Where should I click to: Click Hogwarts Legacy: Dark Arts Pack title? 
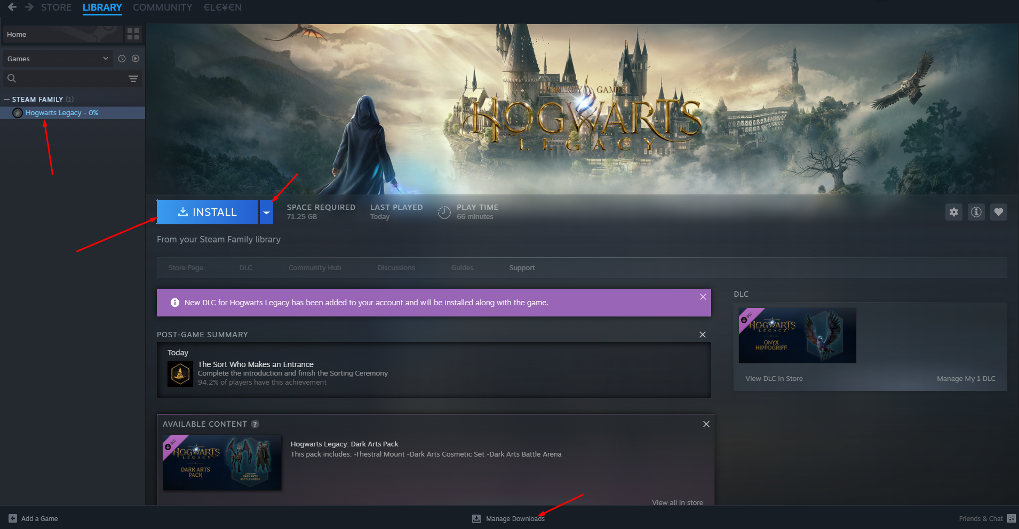(x=344, y=444)
